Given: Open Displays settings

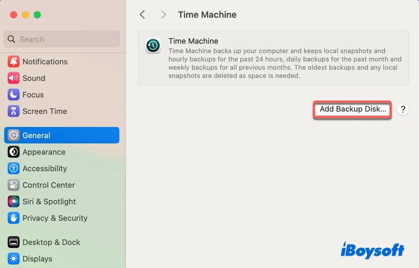Looking at the screenshot, I should [x=38, y=259].
